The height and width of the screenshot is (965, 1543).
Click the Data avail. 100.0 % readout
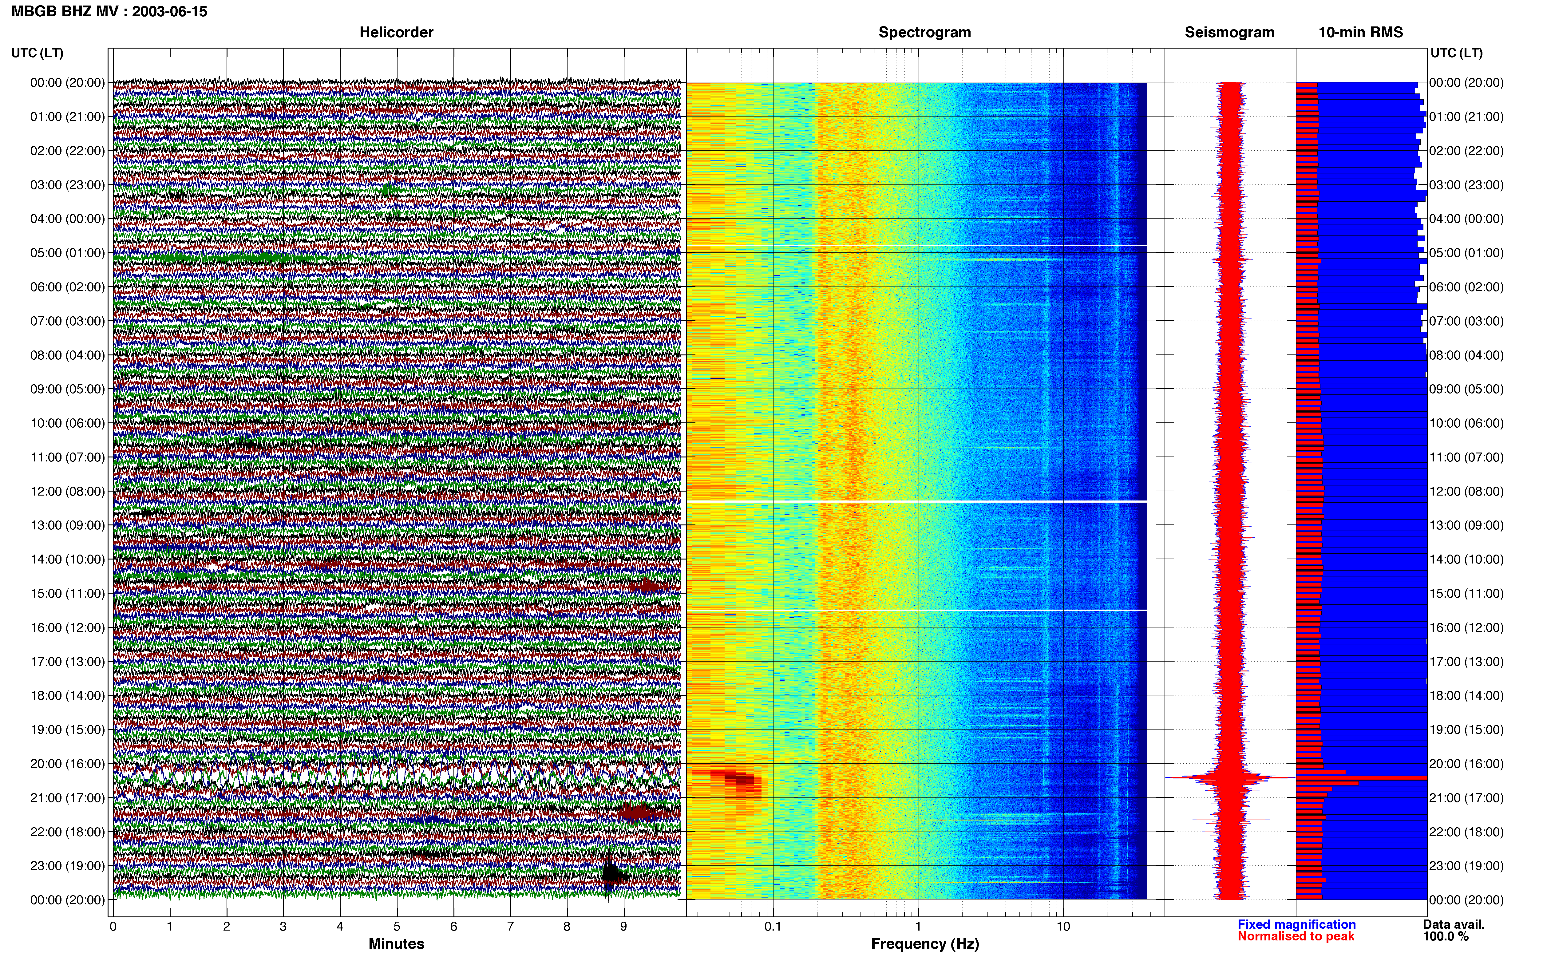[x=1453, y=931]
